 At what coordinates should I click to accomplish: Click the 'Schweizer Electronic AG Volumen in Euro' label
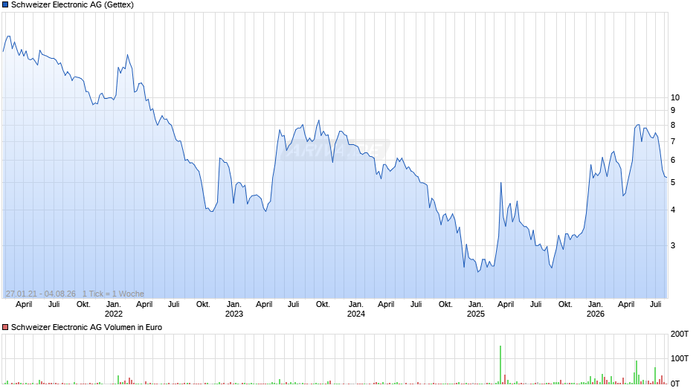coord(86,327)
